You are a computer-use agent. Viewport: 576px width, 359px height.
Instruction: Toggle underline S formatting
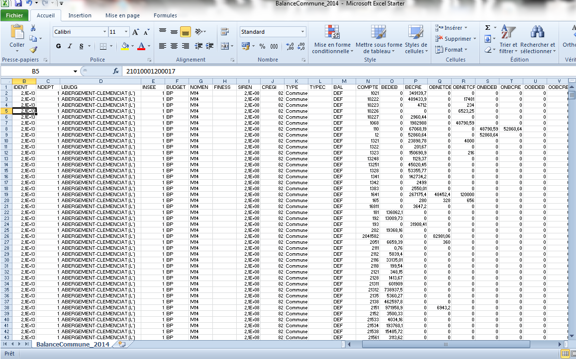click(81, 46)
